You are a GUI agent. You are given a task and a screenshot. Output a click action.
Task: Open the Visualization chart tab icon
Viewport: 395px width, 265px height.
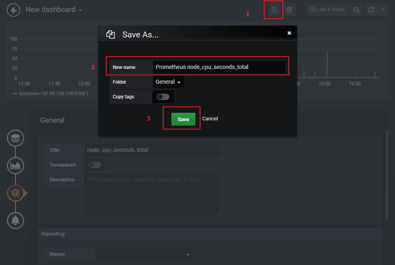(x=16, y=165)
